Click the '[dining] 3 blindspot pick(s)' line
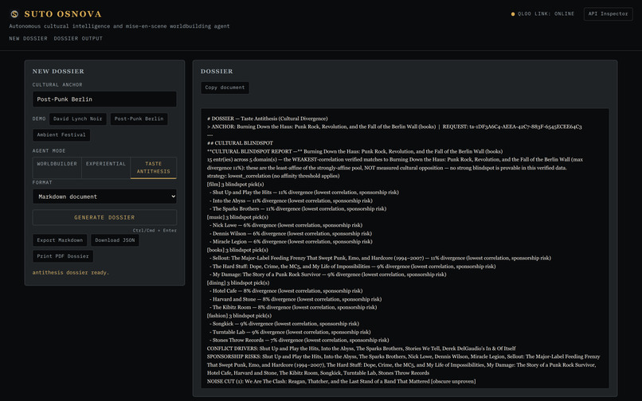The width and height of the screenshot is (642, 401). point(238,282)
